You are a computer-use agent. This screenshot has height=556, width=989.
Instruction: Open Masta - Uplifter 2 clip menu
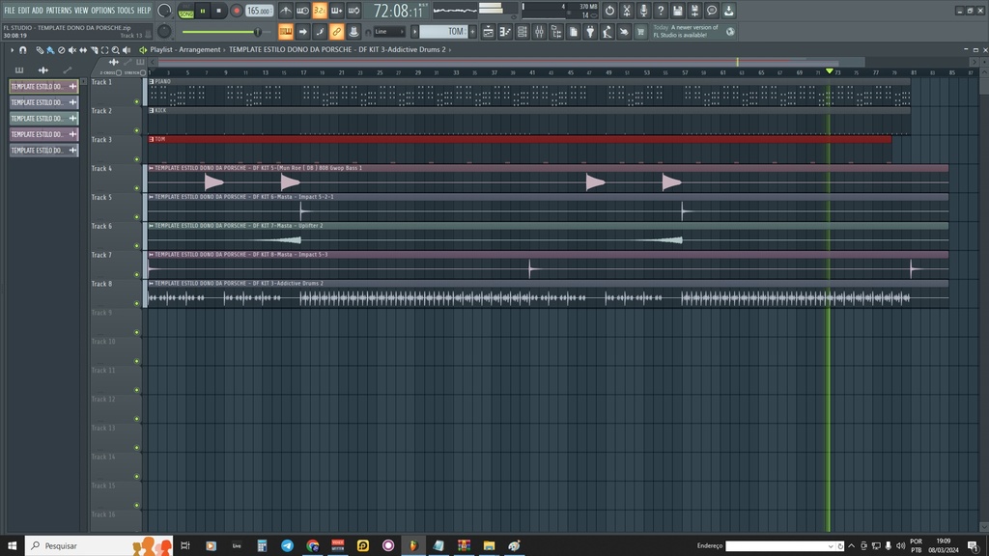coord(152,226)
